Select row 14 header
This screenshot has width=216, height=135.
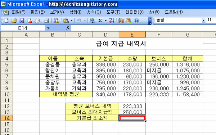pyautogui.click(x=6, y=118)
